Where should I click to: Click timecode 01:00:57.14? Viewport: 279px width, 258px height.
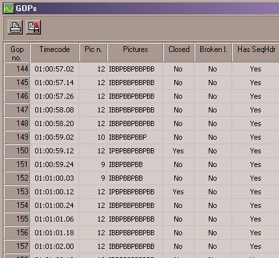[54, 83]
